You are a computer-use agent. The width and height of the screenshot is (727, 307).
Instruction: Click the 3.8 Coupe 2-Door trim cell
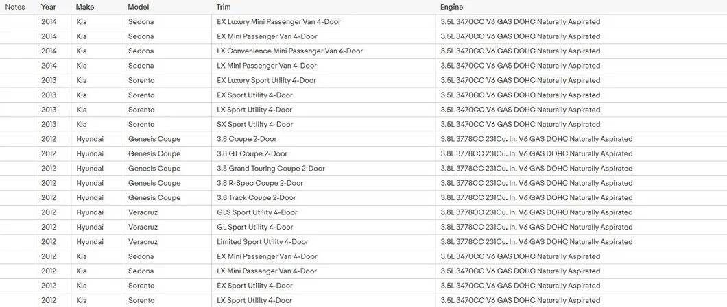pyautogui.click(x=246, y=139)
